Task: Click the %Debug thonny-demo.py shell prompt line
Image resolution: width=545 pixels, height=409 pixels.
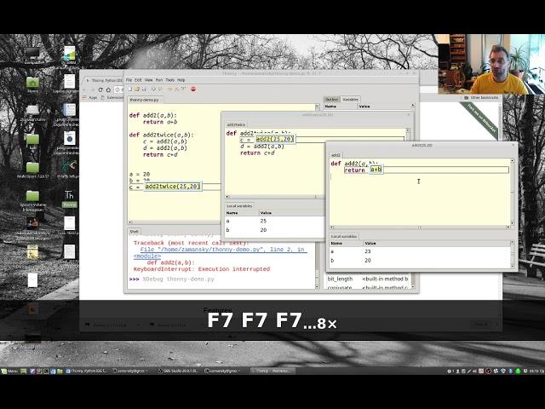Action: tap(178, 279)
